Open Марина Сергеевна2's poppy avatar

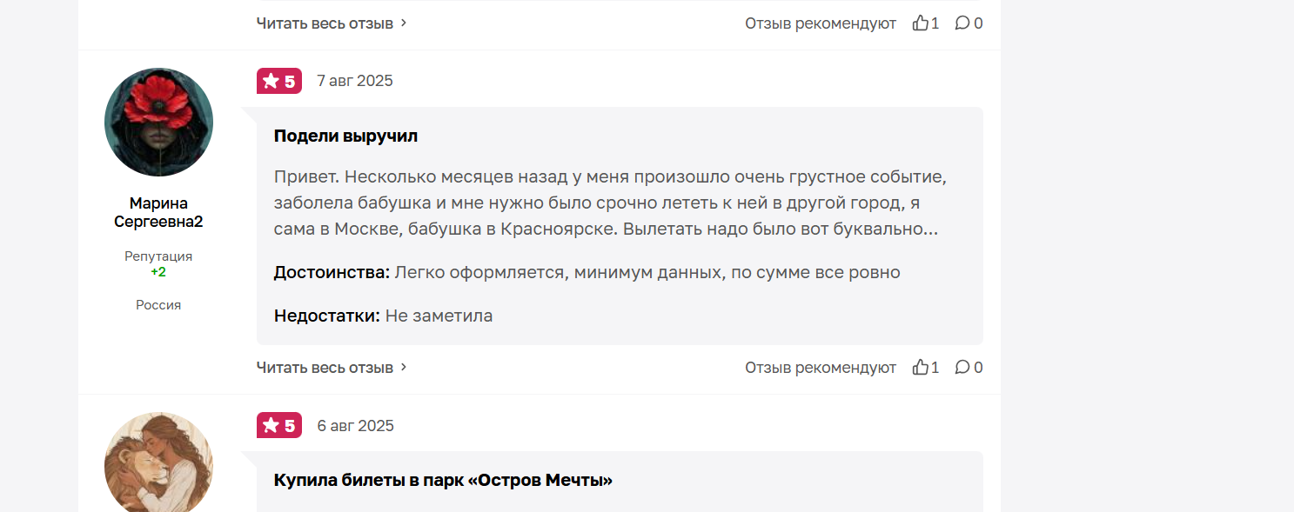pos(158,123)
